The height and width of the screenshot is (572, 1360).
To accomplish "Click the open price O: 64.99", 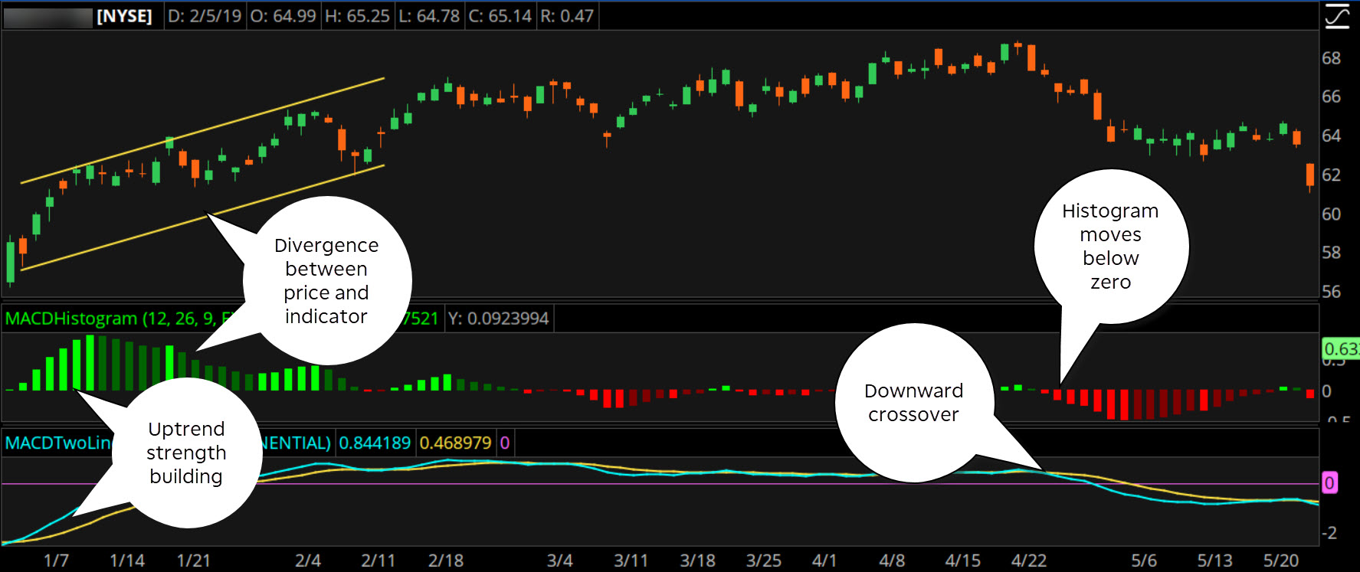I will pos(283,16).
